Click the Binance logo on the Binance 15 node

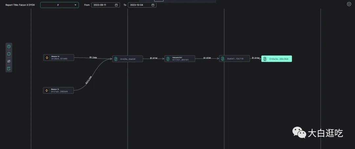[x=47, y=91]
